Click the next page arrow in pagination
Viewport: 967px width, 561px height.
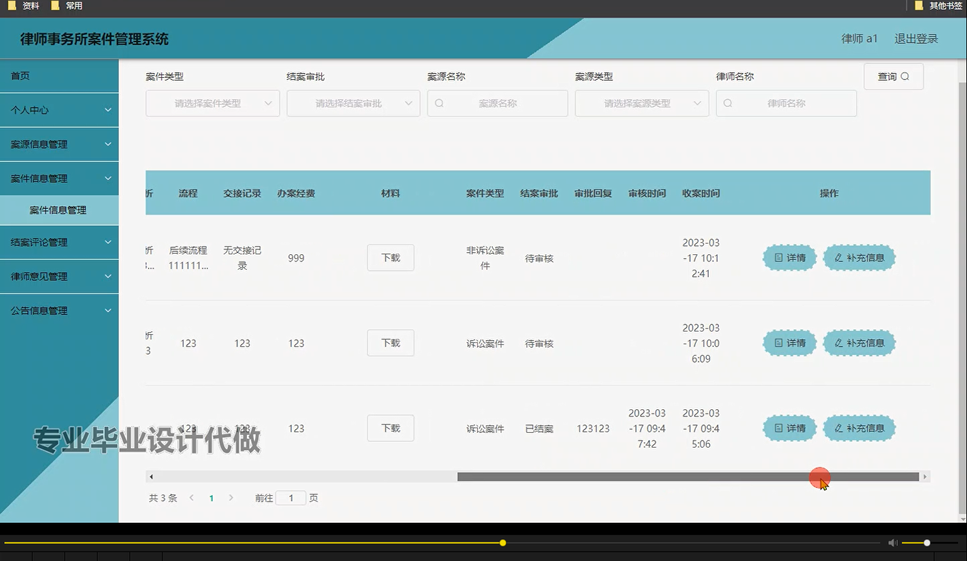(x=231, y=498)
